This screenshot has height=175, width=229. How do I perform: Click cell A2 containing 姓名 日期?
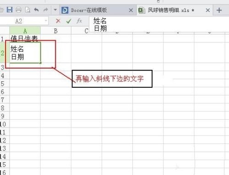tap(25, 53)
